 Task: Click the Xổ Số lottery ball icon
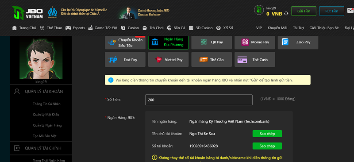coord(218,28)
